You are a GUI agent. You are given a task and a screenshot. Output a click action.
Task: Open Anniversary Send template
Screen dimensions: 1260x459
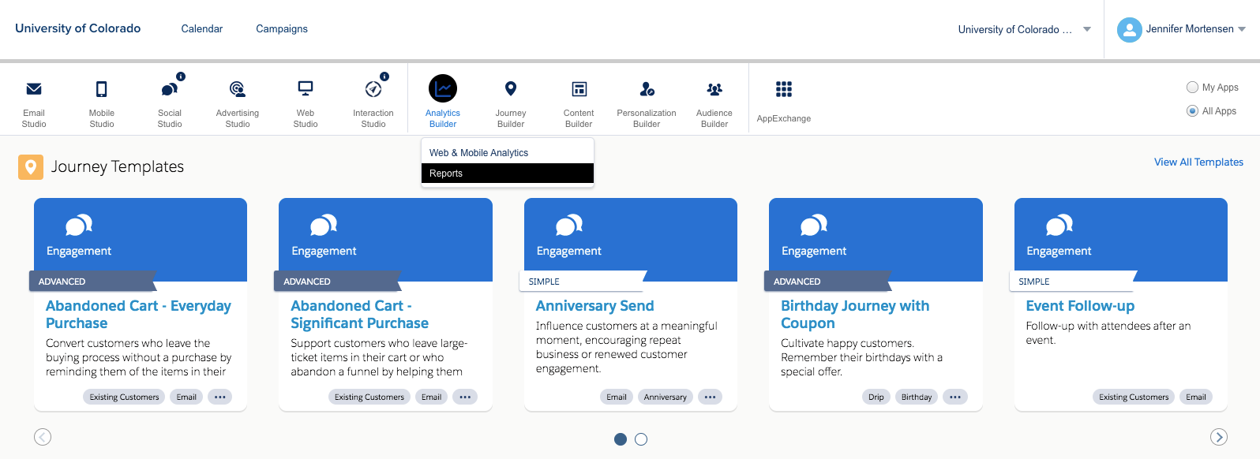point(594,306)
